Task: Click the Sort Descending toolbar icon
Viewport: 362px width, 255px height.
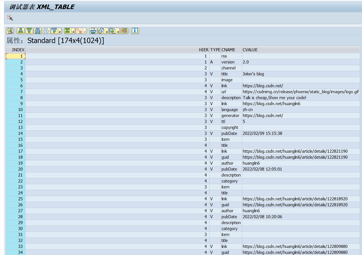Action: pyautogui.click(x=29, y=31)
